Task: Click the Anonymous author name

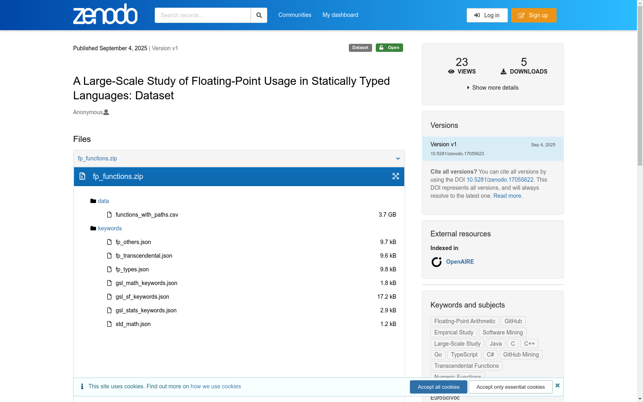Action: pos(88,112)
